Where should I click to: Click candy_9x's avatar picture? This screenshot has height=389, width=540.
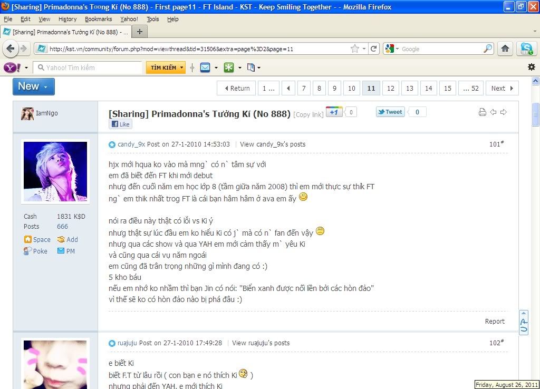tap(55, 171)
